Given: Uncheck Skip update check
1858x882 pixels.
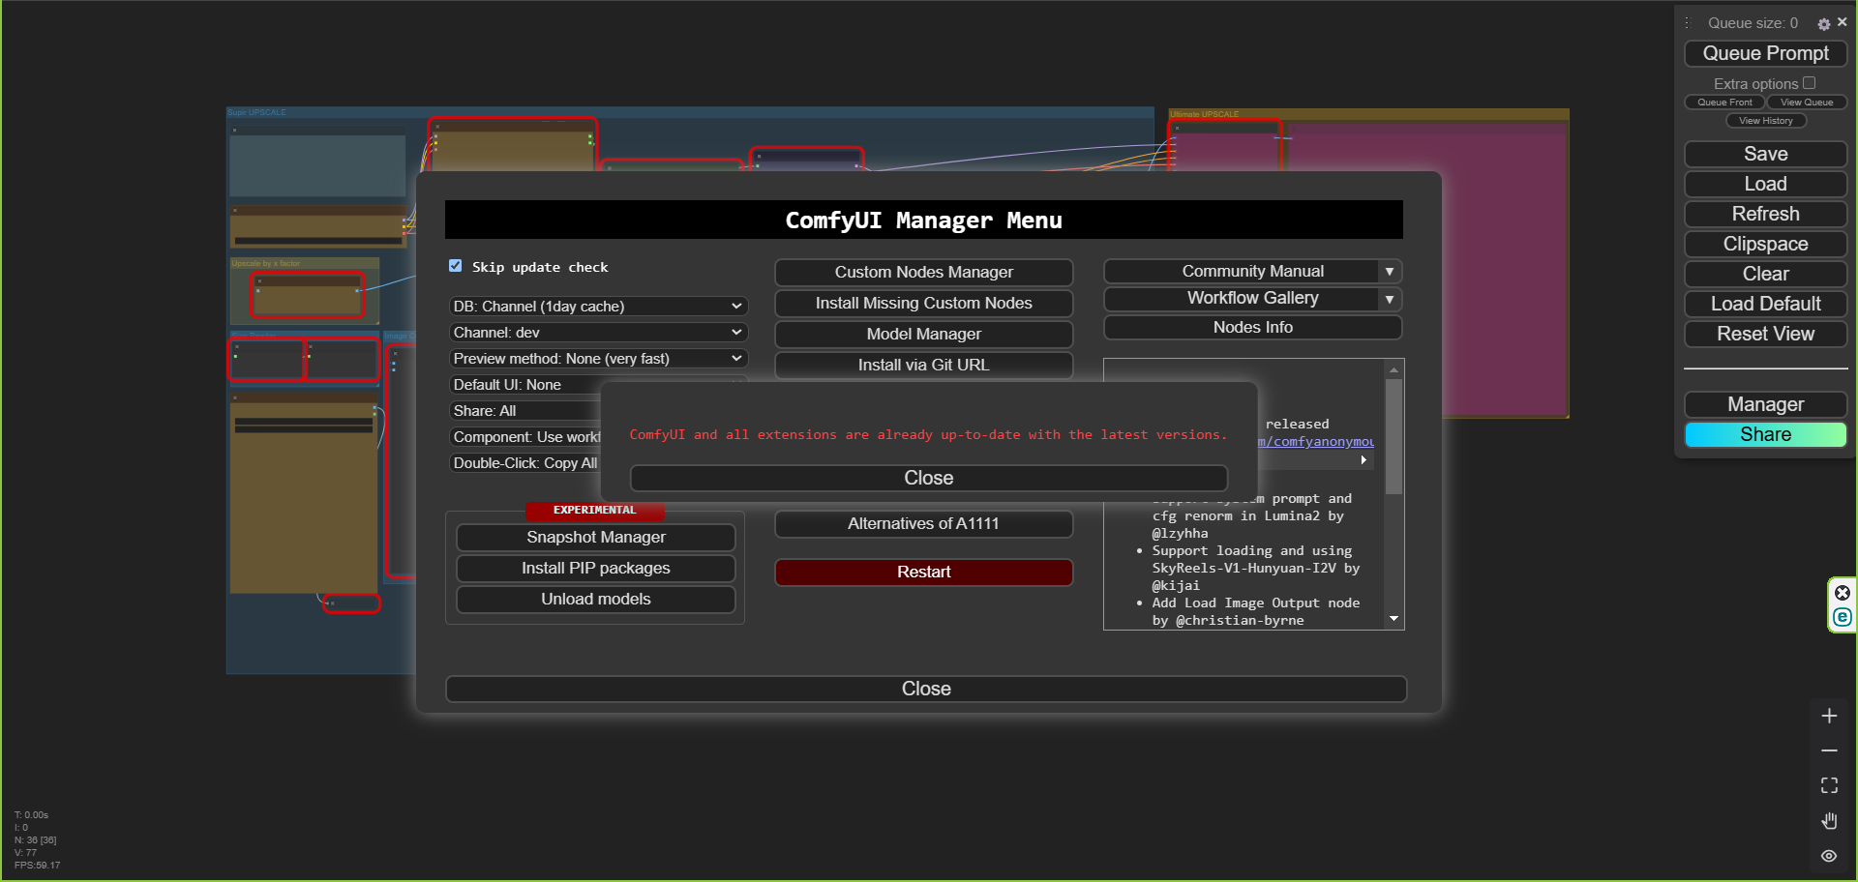Looking at the screenshot, I should click(456, 266).
